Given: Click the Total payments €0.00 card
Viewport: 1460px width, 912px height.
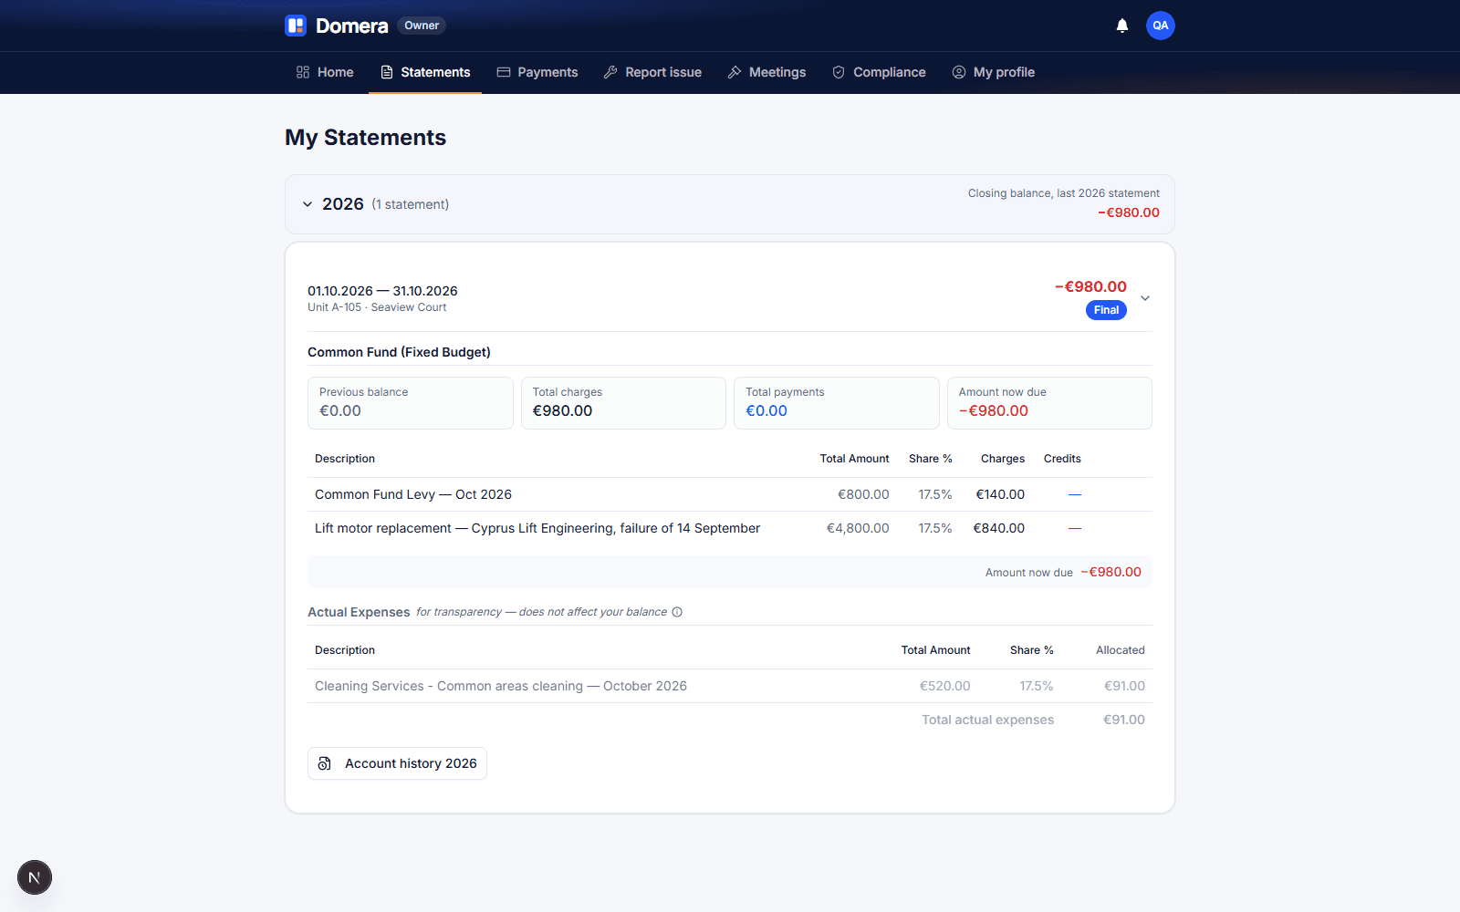Looking at the screenshot, I should (x=837, y=403).
